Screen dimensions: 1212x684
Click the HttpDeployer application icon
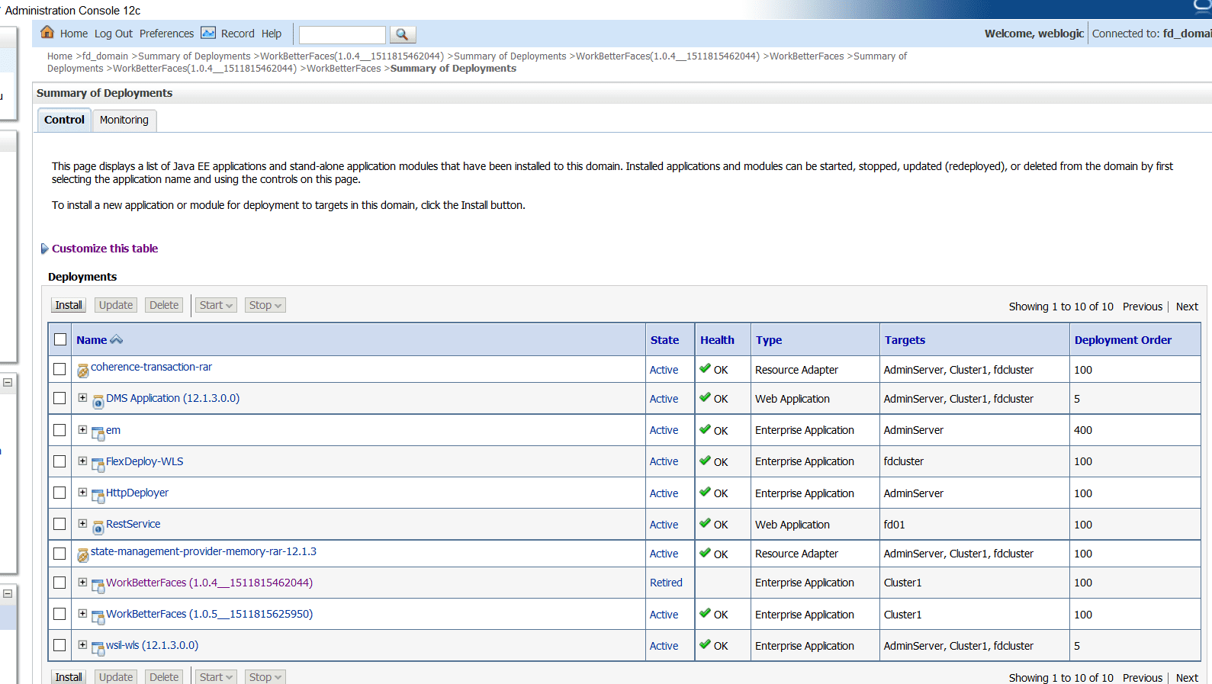[98, 496]
